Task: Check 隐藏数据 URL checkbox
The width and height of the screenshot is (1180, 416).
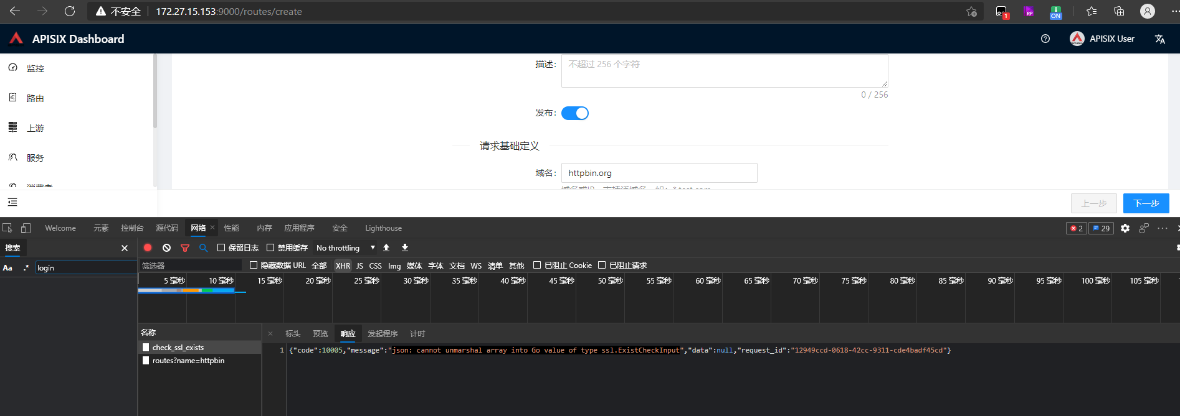Action: 254,265
